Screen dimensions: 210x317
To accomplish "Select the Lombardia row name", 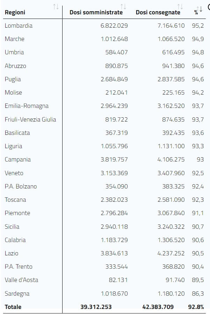I will 19,26.
